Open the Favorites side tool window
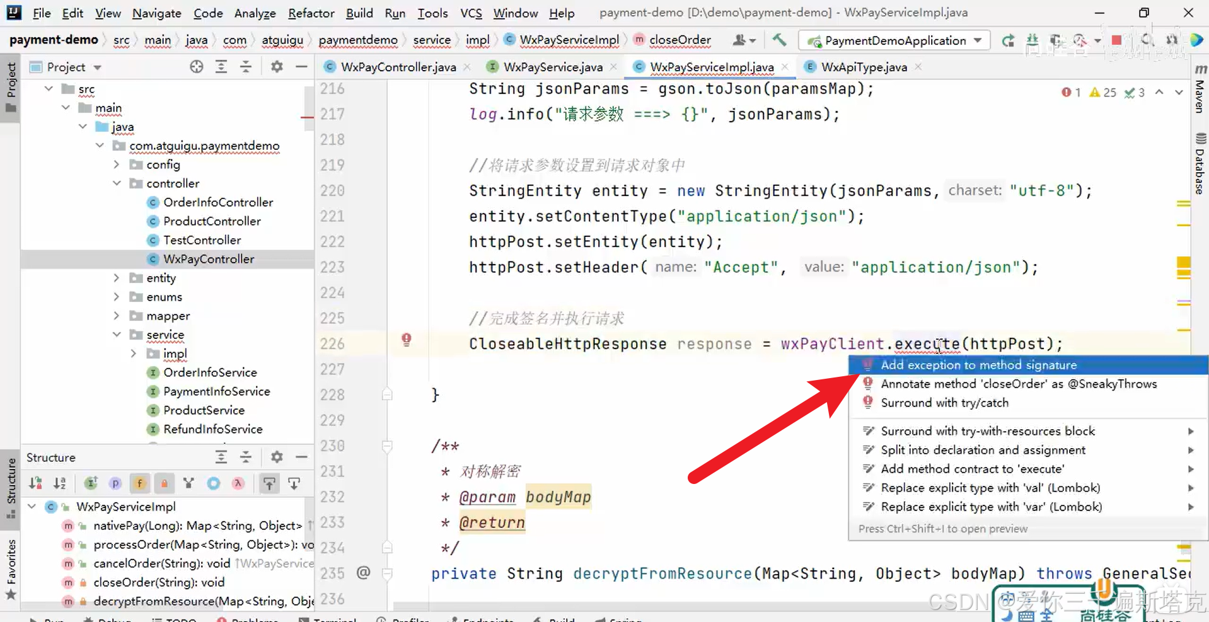The height and width of the screenshot is (622, 1209). click(x=11, y=569)
